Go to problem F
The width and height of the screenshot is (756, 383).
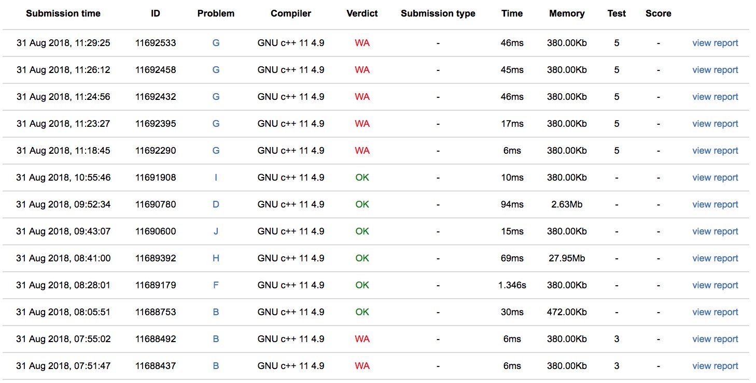coord(216,285)
